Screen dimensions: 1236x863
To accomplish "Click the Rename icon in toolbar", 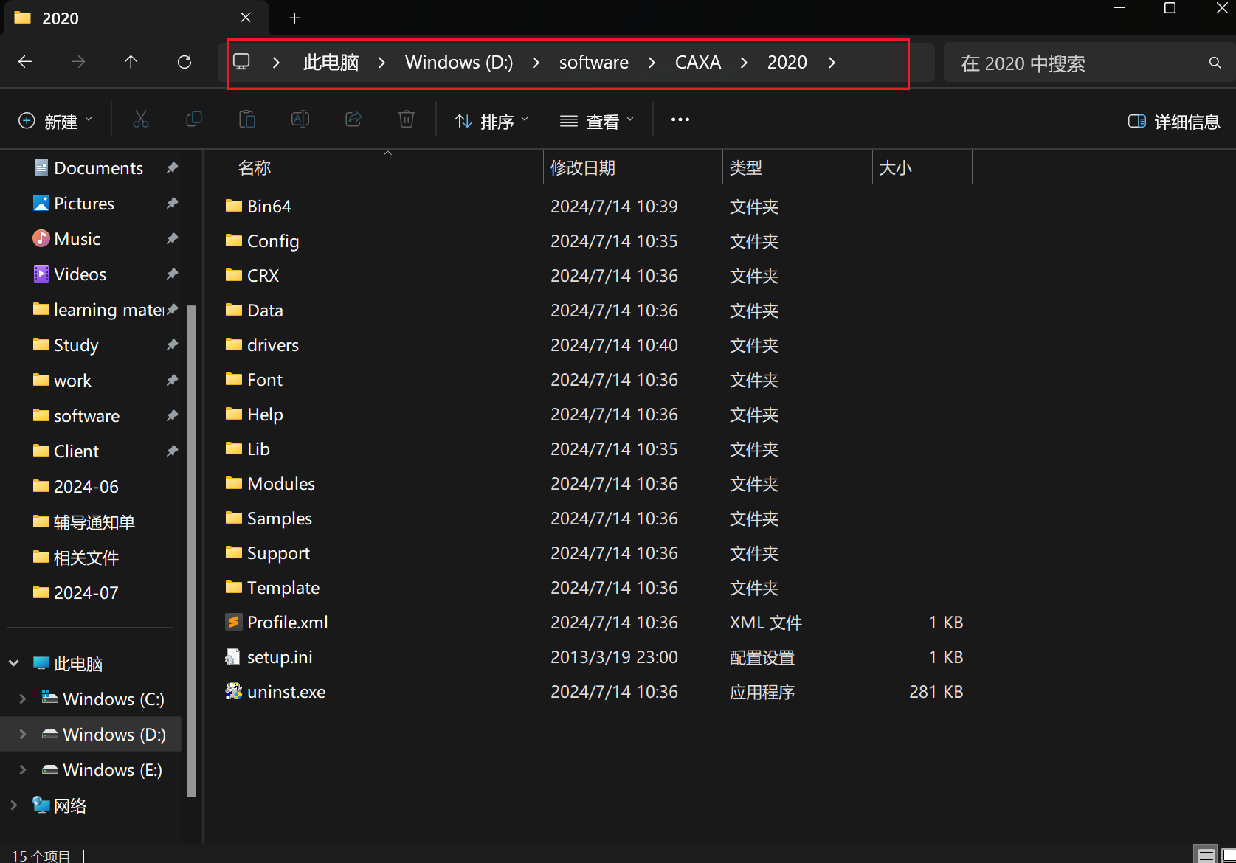I will (300, 119).
